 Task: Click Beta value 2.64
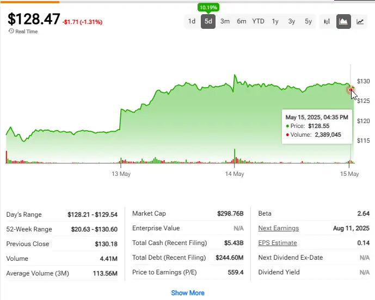pyautogui.click(x=363, y=213)
